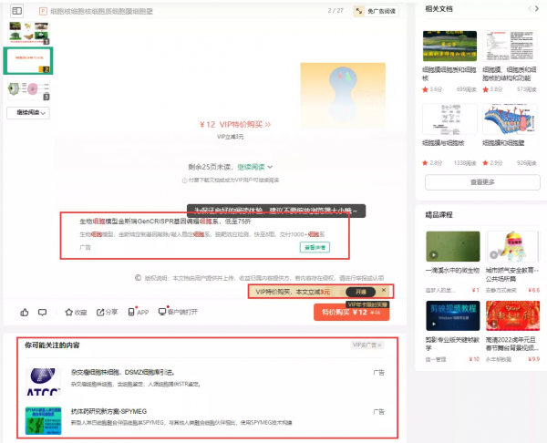Open the ATCC hybridoma cell ad
Viewport: 547px width, 443px height.
click(x=123, y=373)
